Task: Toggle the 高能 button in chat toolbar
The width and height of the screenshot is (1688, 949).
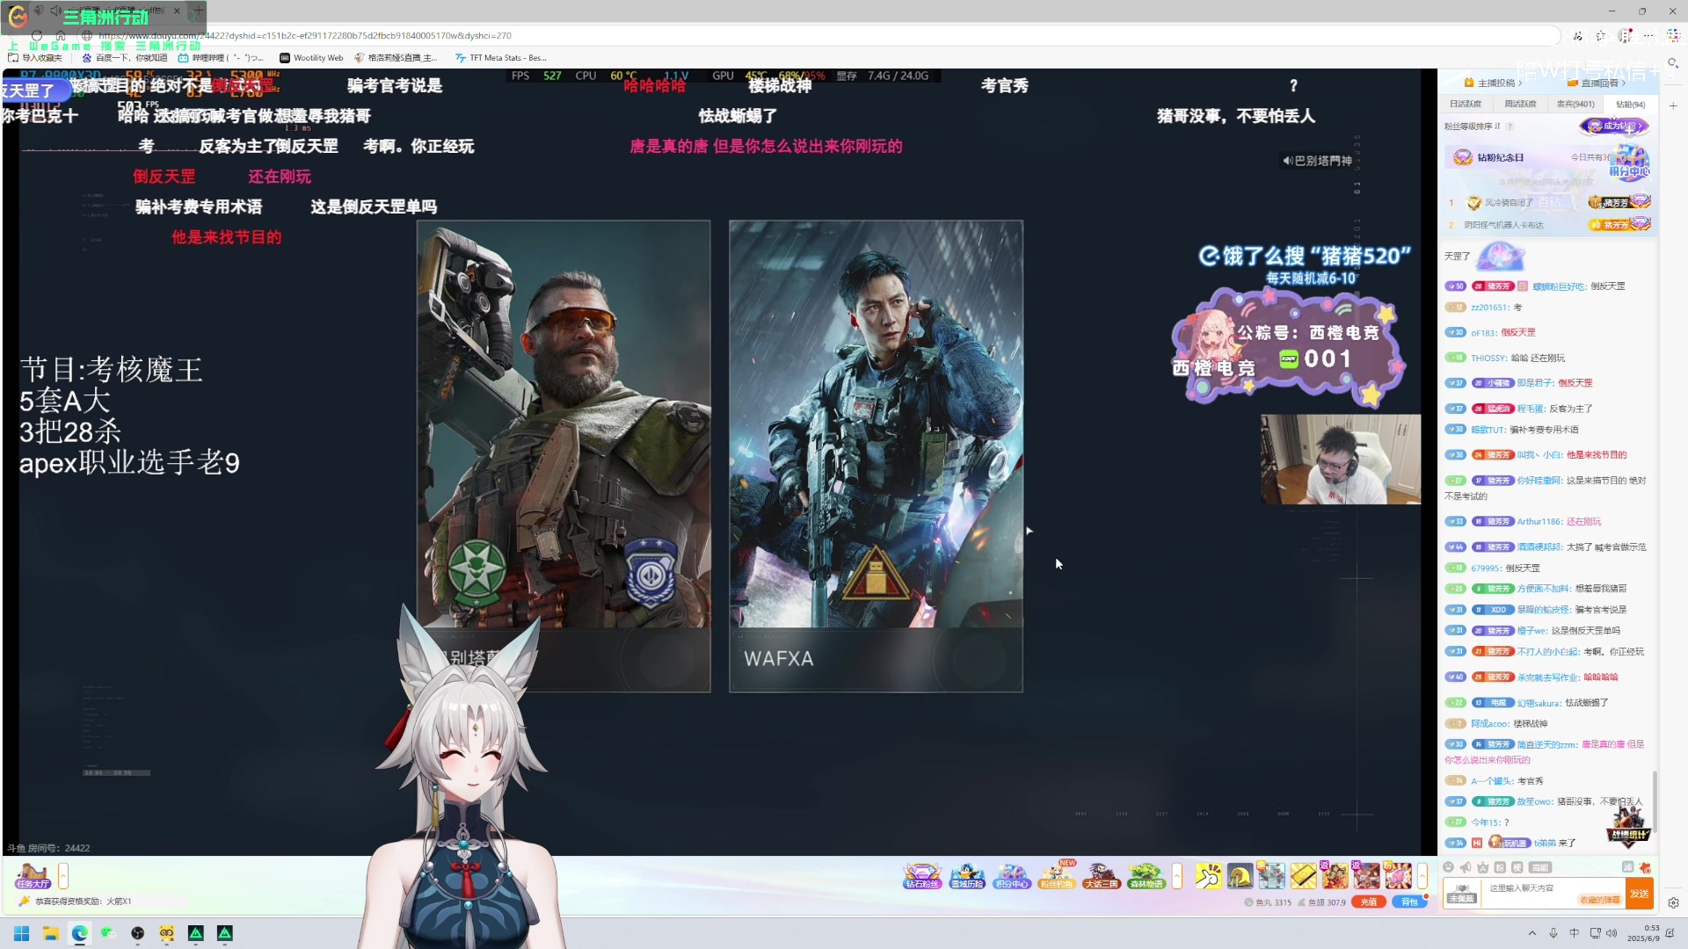Action: click(1540, 867)
